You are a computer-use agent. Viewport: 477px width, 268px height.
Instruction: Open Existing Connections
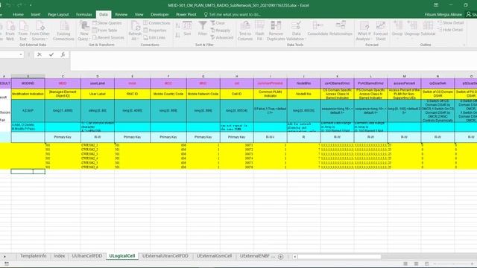(x=63, y=31)
